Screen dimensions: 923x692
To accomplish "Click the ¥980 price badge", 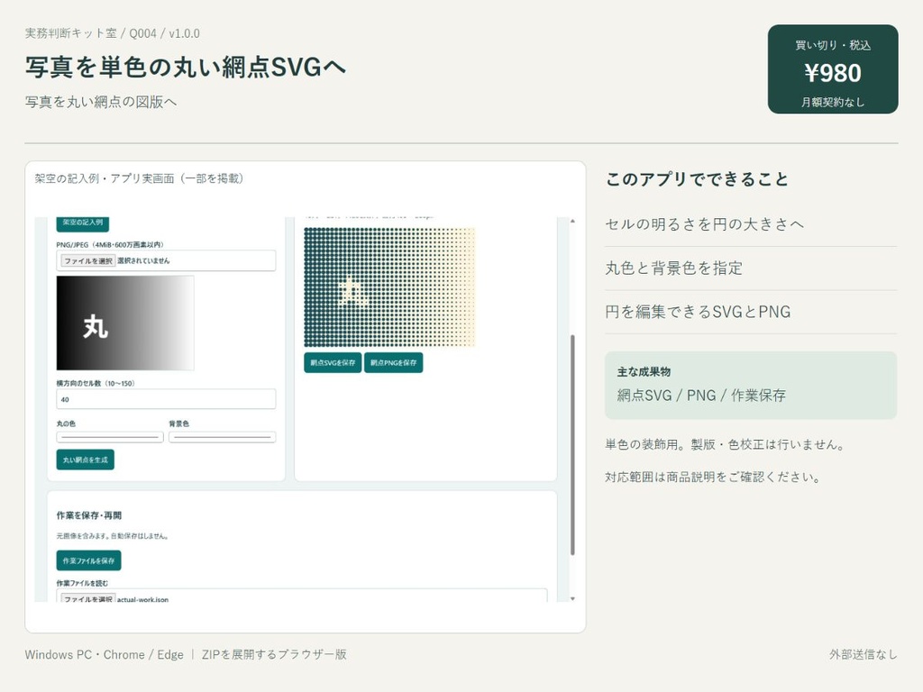I will tap(833, 68).
